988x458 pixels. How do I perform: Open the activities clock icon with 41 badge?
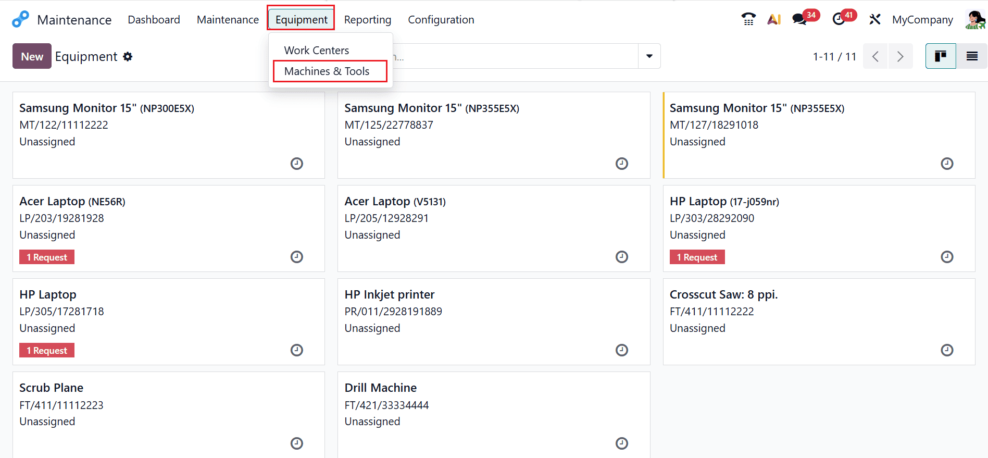click(844, 18)
